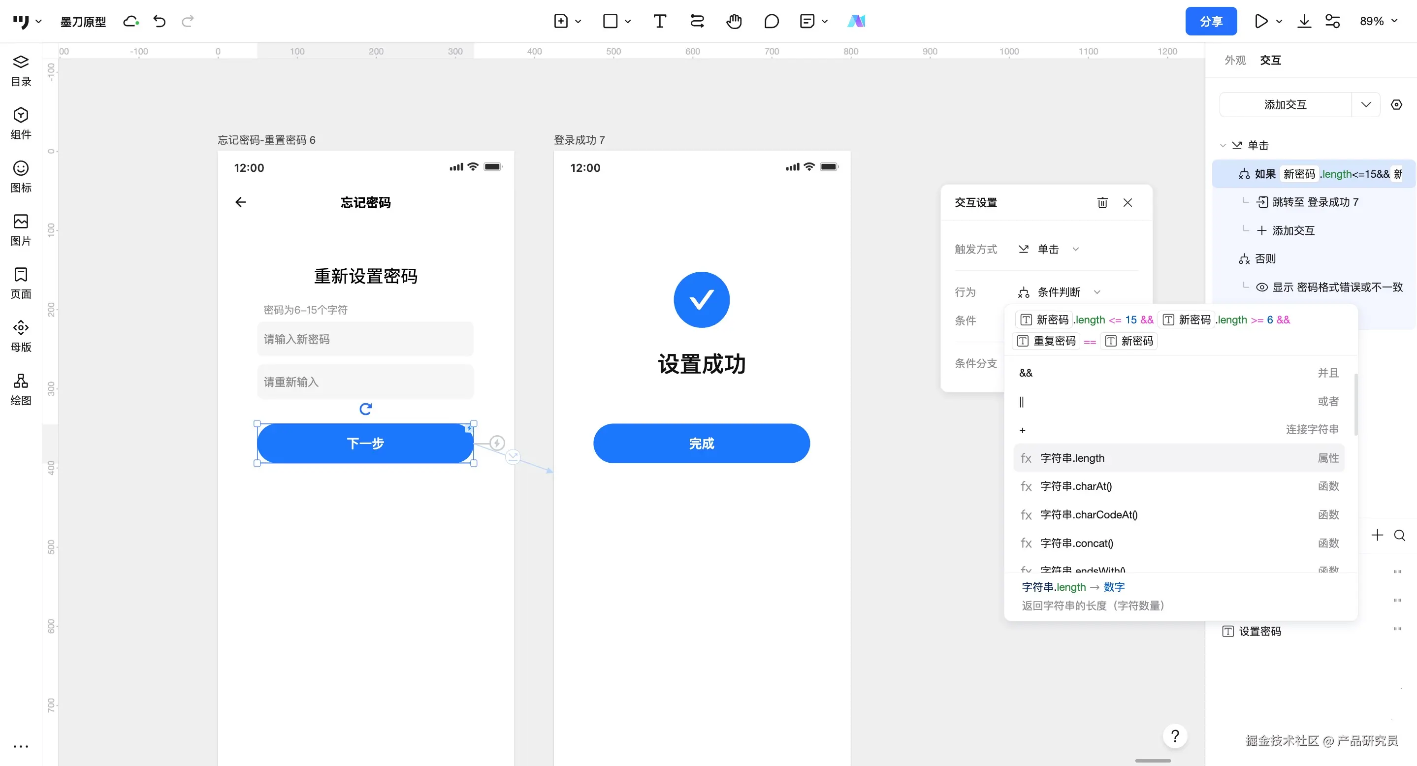Click the download icon in top bar

pos(1304,22)
